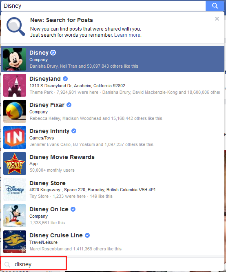
Task: Select the Disneyland theme park result
Action: coord(113,85)
